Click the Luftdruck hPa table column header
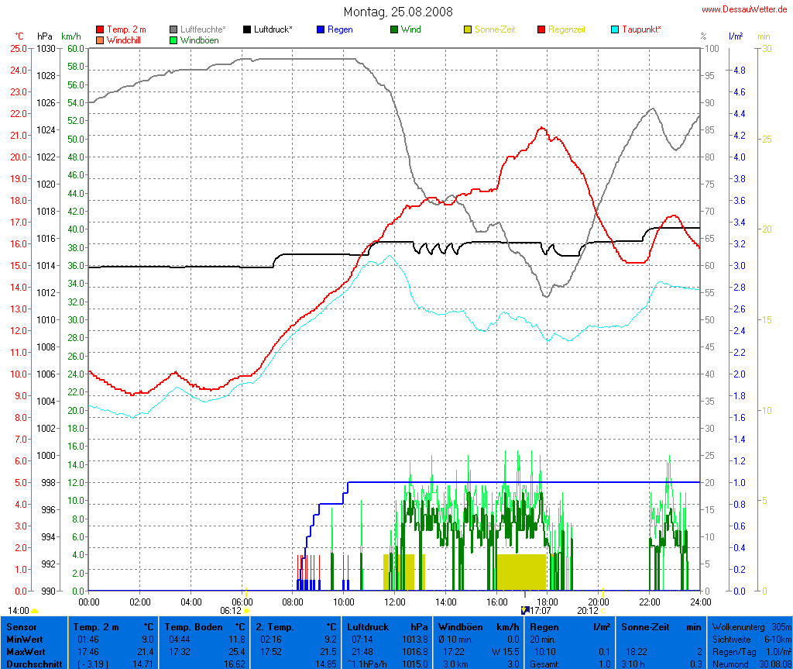Screen dimensions: 793x669 coord(387,626)
